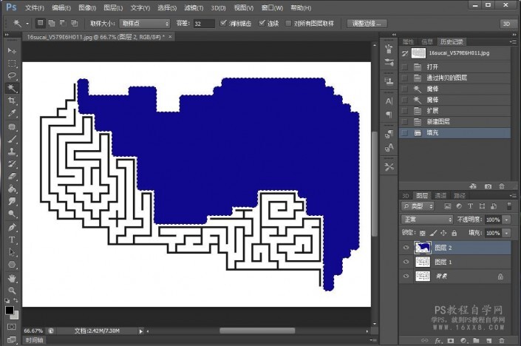Select the Move tool

[x=12, y=50]
